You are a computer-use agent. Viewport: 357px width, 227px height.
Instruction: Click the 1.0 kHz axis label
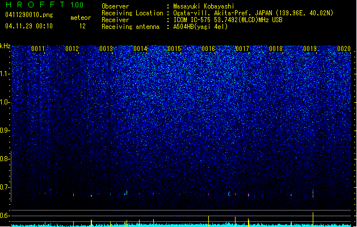coord(5,102)
